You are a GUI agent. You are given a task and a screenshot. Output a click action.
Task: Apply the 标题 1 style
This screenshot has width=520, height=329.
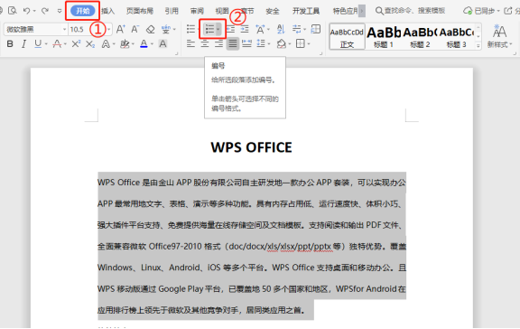384,36
